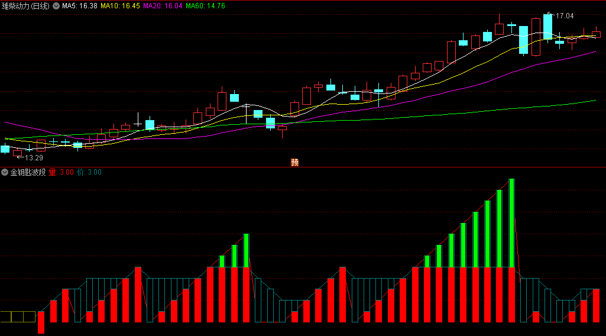Select the MA60: 14.76 label

point(205,6)
